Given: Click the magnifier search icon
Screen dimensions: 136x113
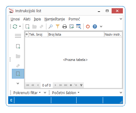Looking at the screenshot, I should [x=50, y=26].
